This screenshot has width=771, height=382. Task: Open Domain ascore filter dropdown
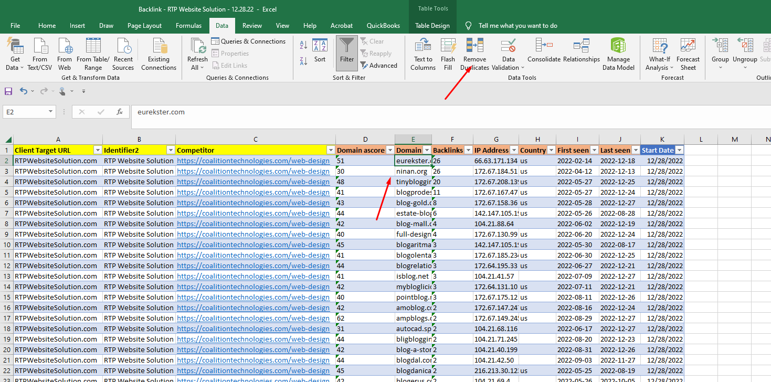[390, 150]
